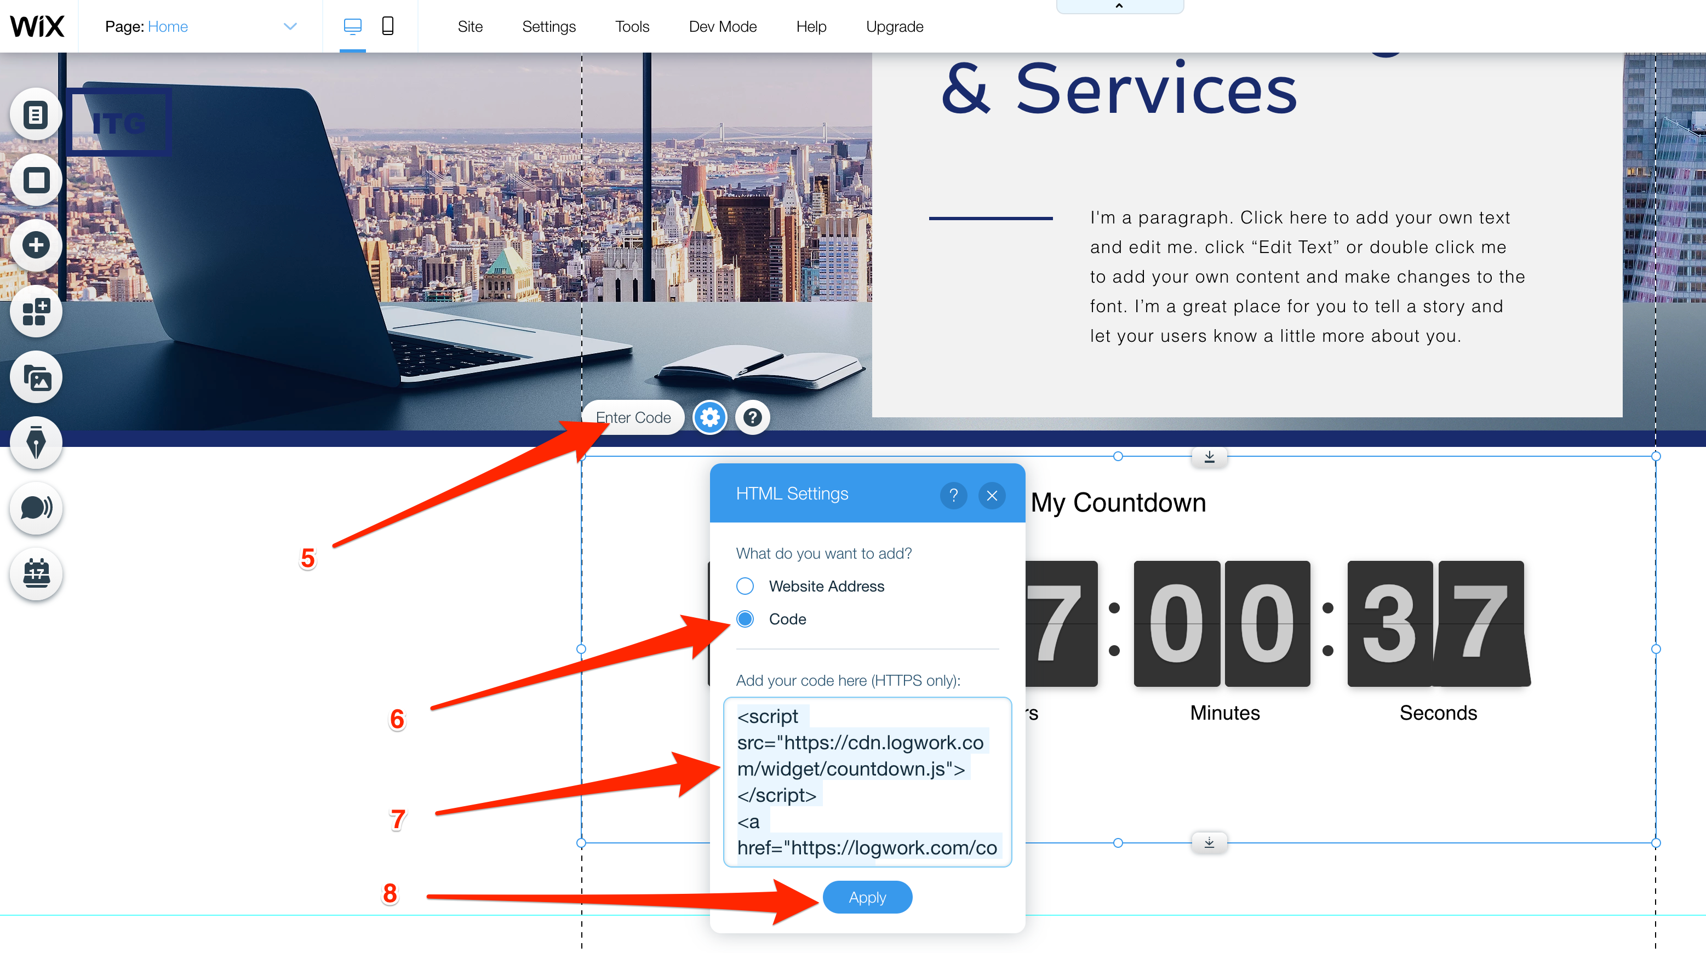Select the Website Address radio button
Image resolution: width=1706 pixels, height=953 pixels.
click(x=745, y=585)
